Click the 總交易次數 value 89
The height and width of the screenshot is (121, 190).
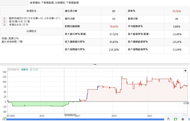[113, 12]
